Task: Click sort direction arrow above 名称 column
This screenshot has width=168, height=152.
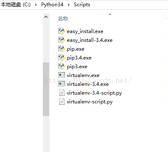Action: coord(110,14)
